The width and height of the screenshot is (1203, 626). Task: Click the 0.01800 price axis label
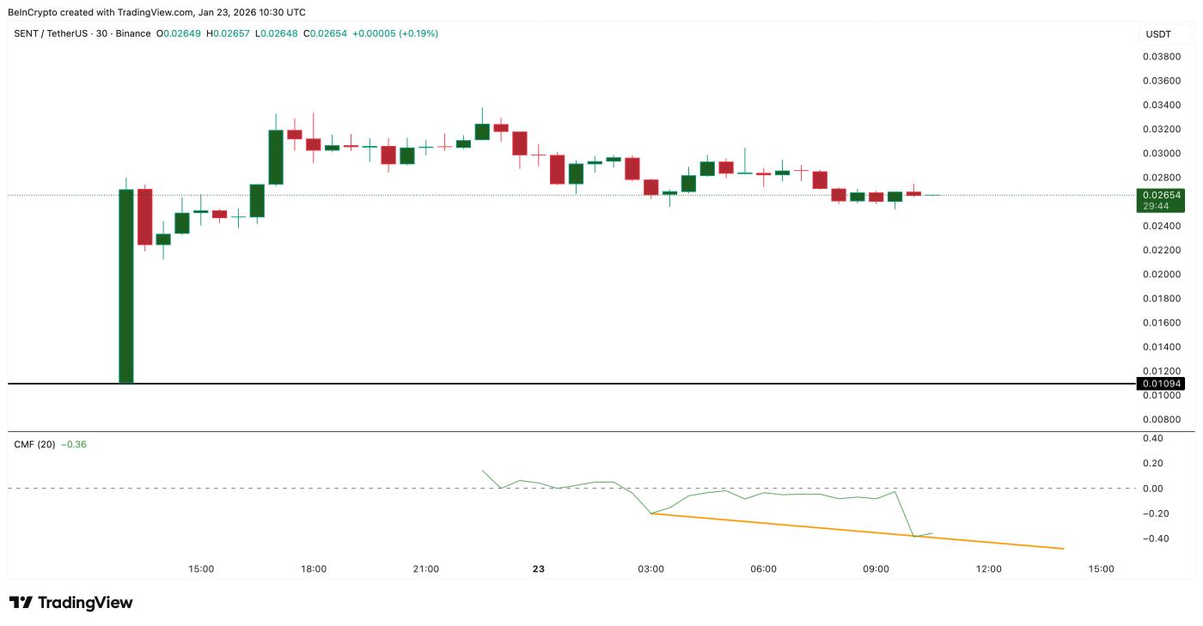pyautogui.click(x=1161, y=299)
